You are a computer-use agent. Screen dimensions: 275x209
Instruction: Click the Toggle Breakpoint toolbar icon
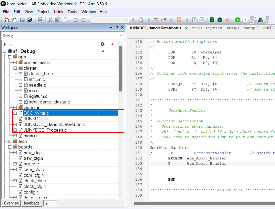tap(228, 20)
